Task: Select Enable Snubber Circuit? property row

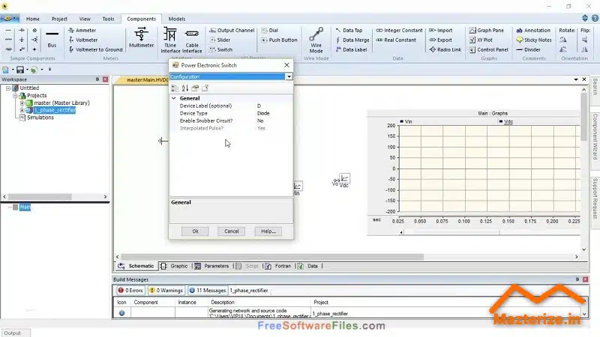Action: (x=231, y=121)
